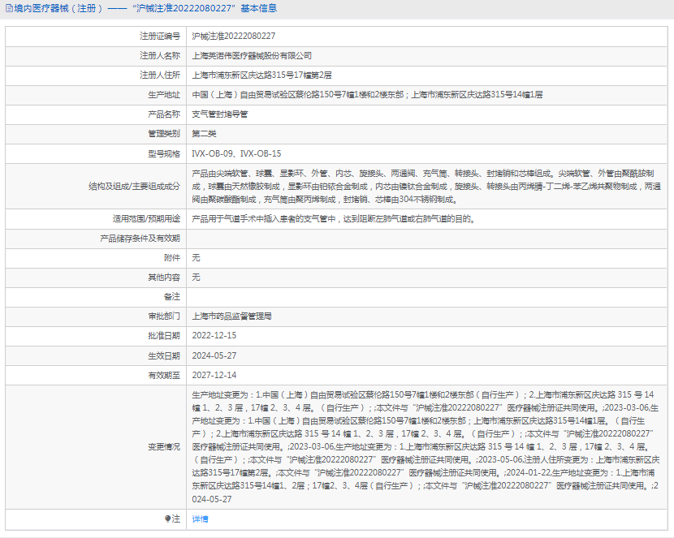
Task: Click the bullet icon next to 注
Action: point(167,519)
